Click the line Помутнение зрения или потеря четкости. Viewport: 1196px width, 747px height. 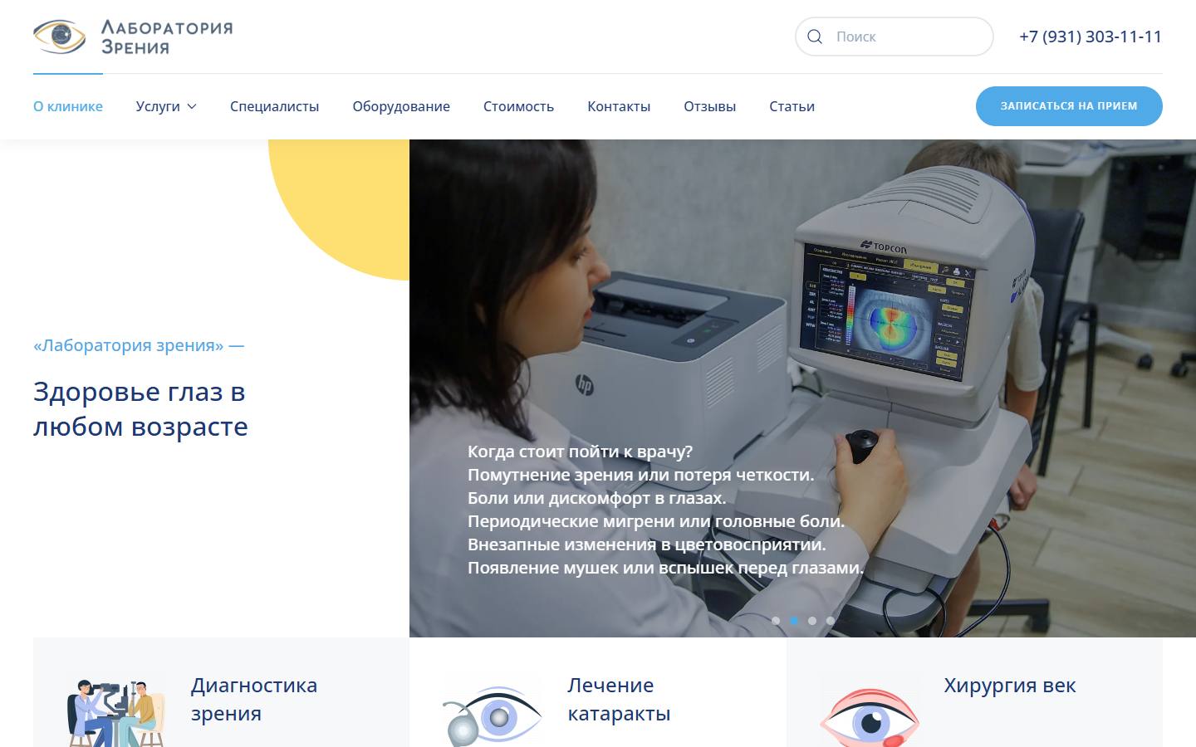click(x=640, y=475)
